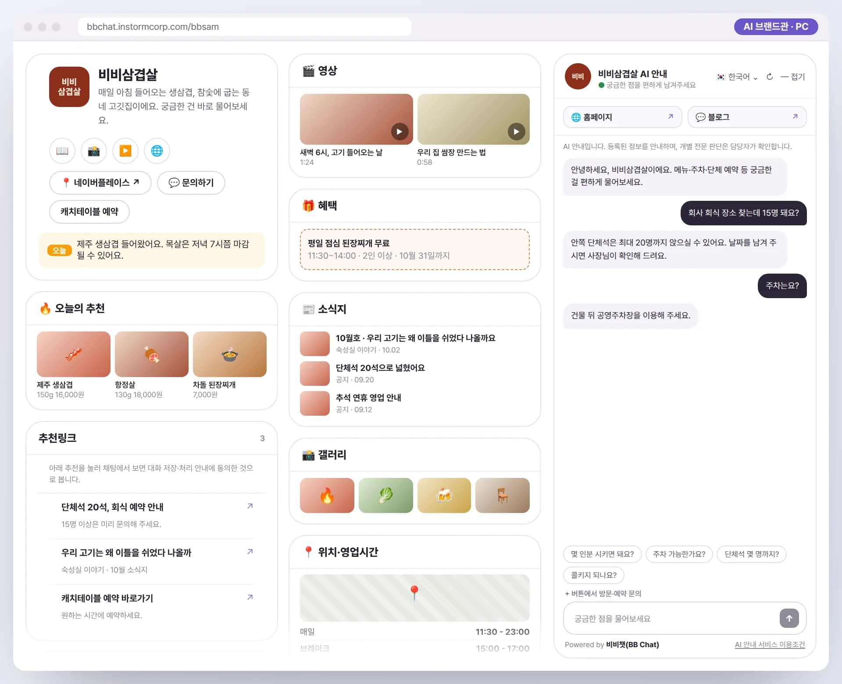Open the orange play video icon button
This screenshot has height=684, width=842.
click(x=125, y=151)
